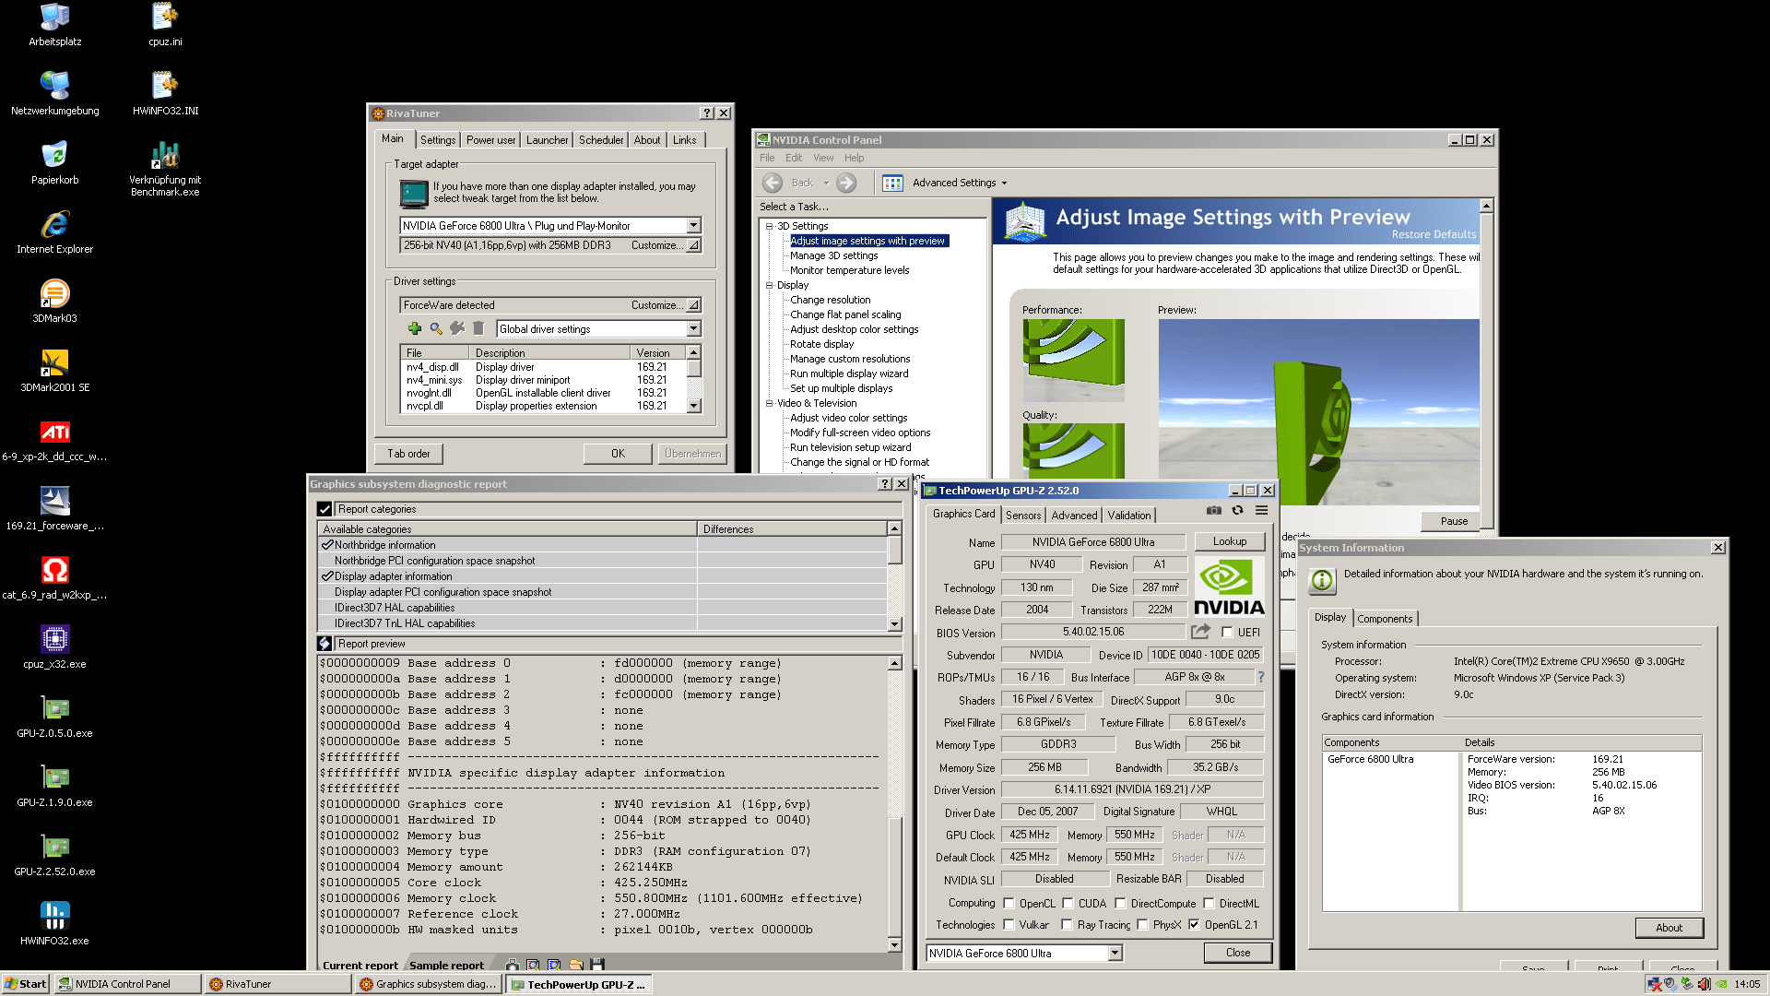Click Customize arrow next to 256-bit NV40

(693, 245)
